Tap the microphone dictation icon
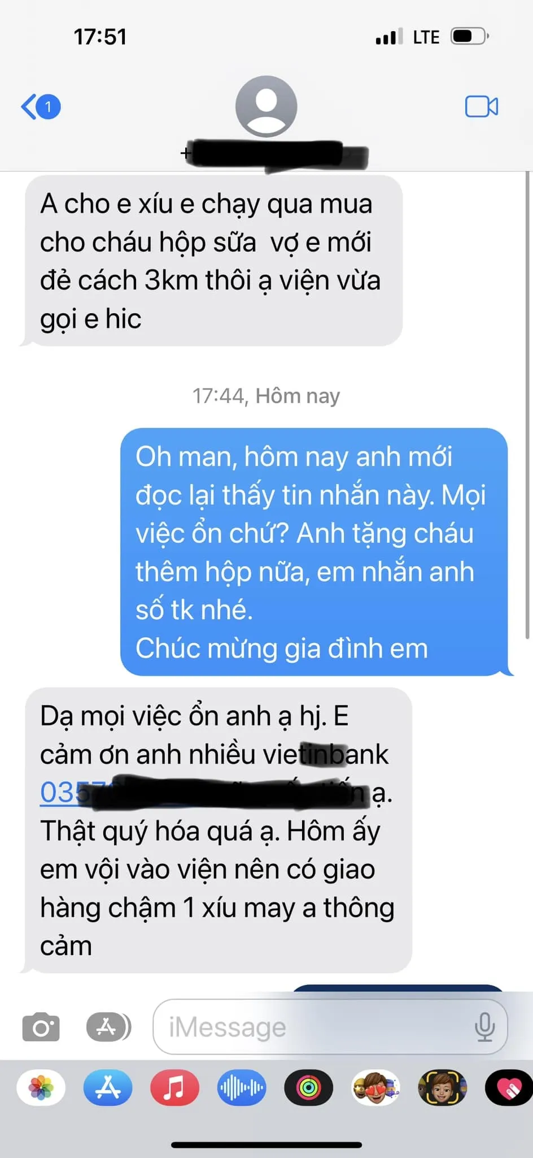The width and height of the screenshot is (533, 1158). click(x=484, y=1027)
